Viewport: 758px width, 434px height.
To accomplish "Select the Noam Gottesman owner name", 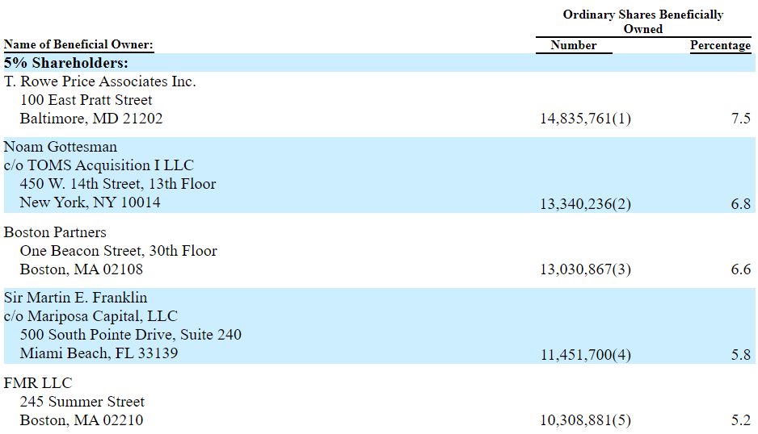I will 61,147.
